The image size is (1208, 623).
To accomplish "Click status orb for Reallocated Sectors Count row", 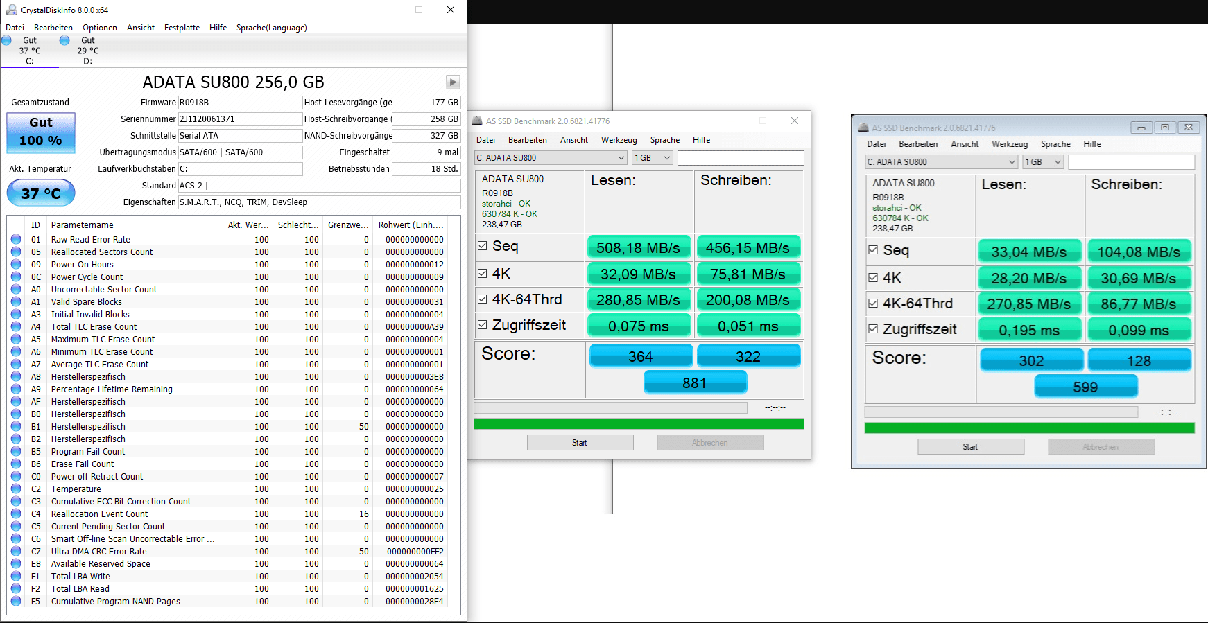I will click(16, 252).
